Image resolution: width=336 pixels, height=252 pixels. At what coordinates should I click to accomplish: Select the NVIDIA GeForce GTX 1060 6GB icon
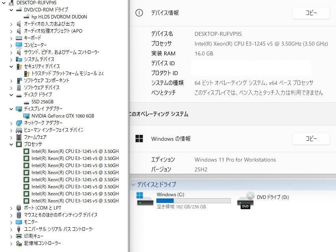tap(27, 116)
